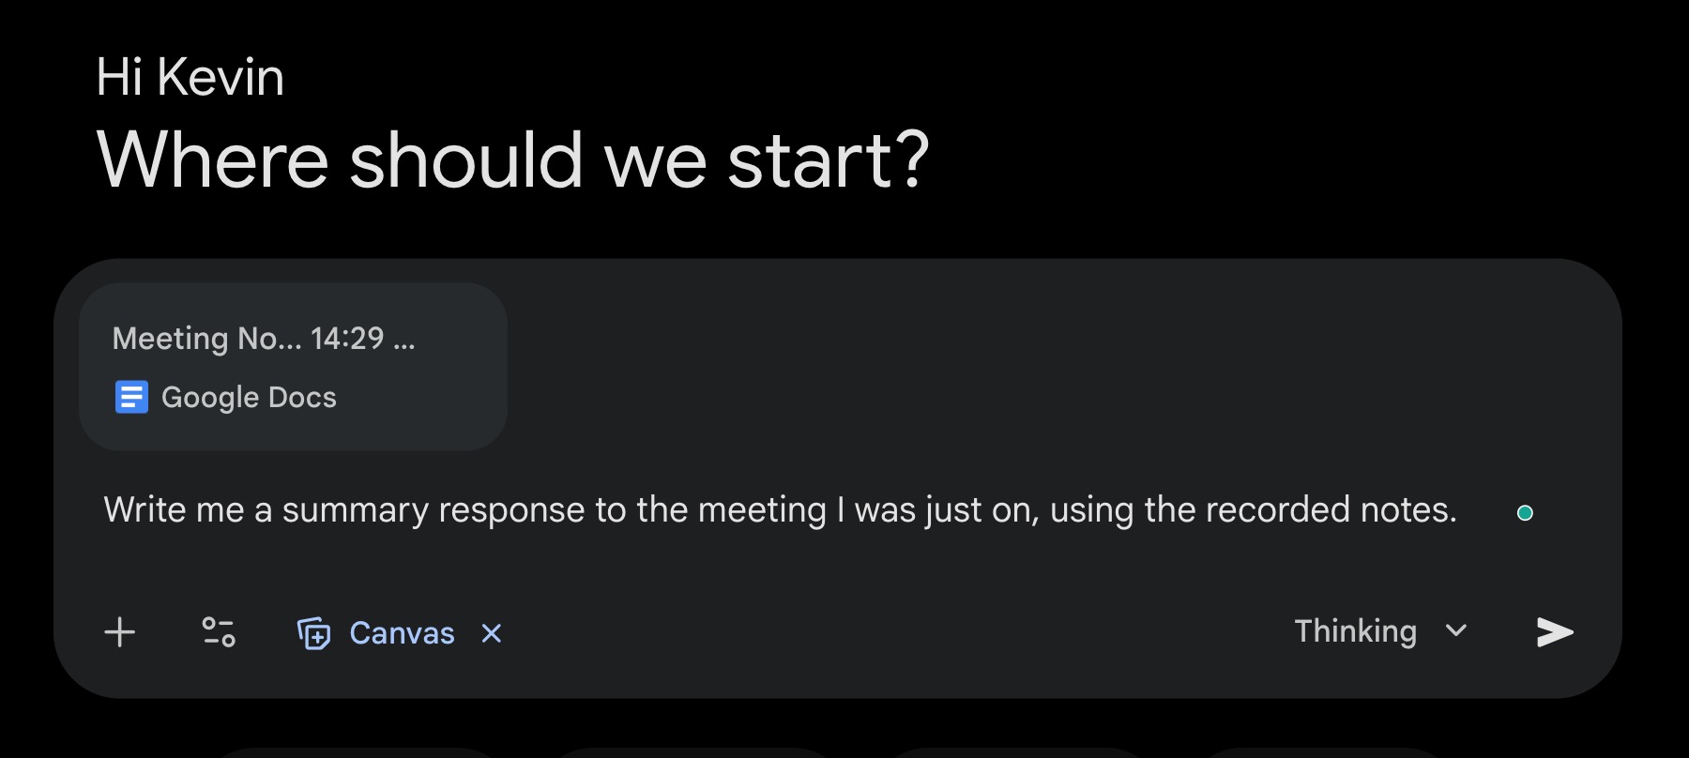
Task: Remove Canvas using its X icon
Action: click(491, 633)
